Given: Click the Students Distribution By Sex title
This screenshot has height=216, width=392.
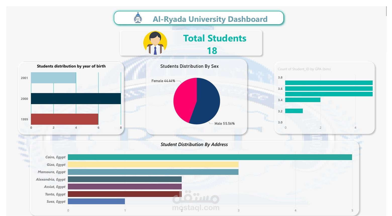Looking at the screenshot, I should (x=189, y=66).
